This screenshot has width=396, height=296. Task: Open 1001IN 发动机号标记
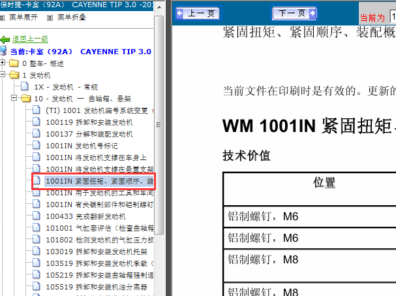(82, 146)
